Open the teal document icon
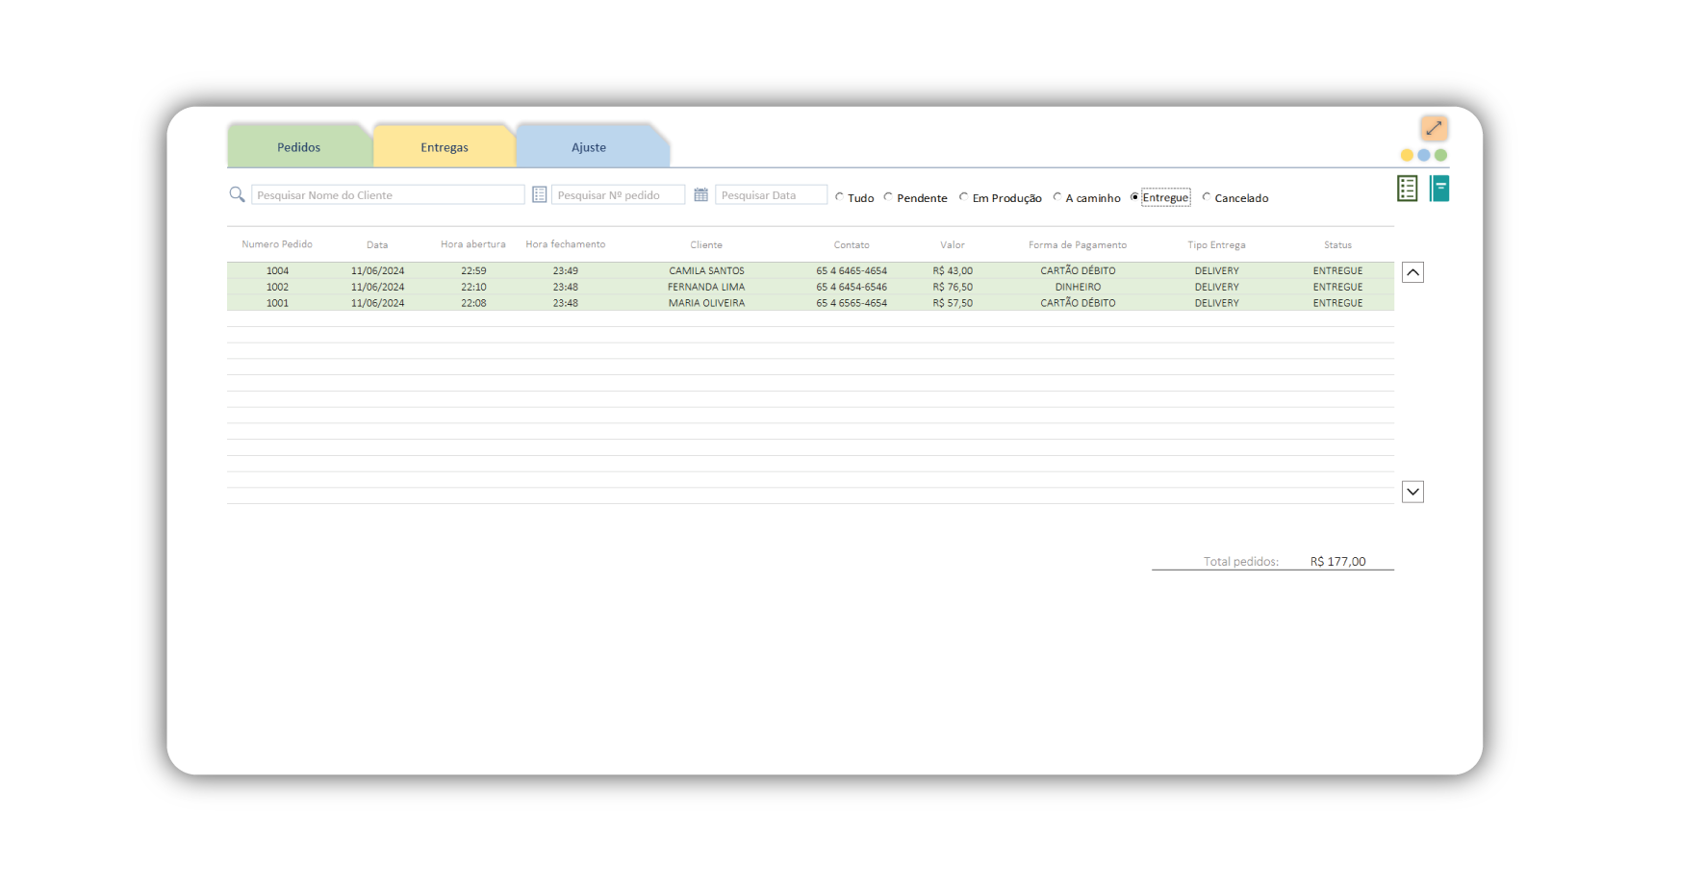Viewport: 1704px width, 888px height. 1439,189
